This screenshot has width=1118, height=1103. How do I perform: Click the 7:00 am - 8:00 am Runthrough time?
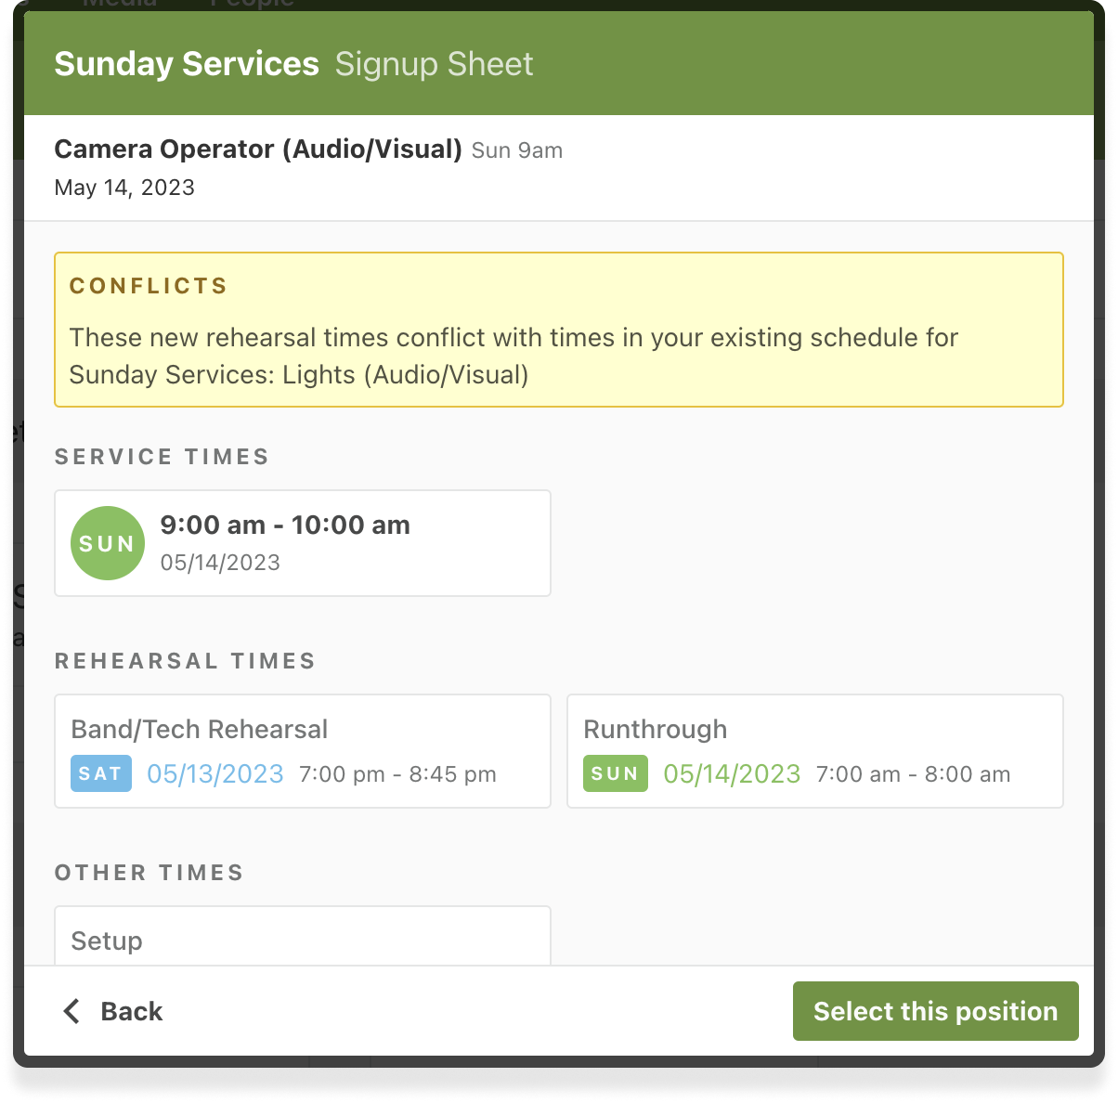coord(913,774)
